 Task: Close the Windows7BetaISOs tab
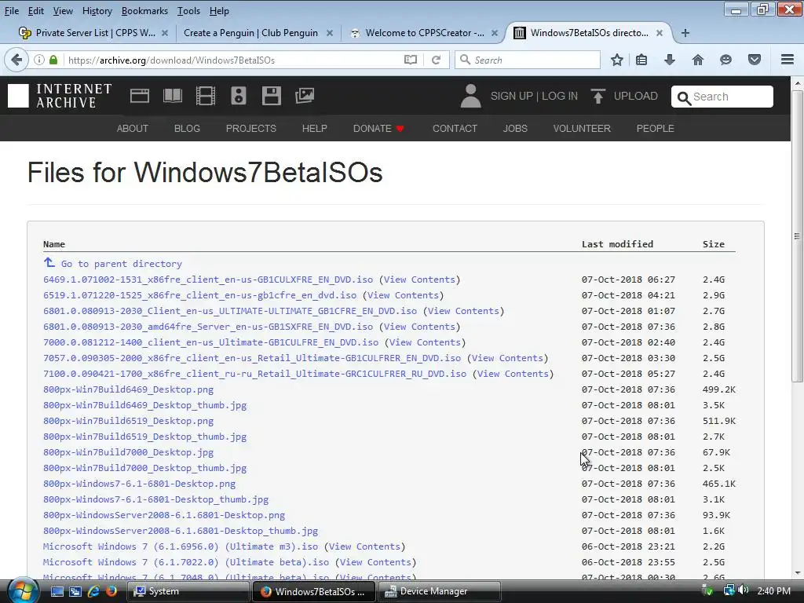pyautogui.click(x=660, y=33)
